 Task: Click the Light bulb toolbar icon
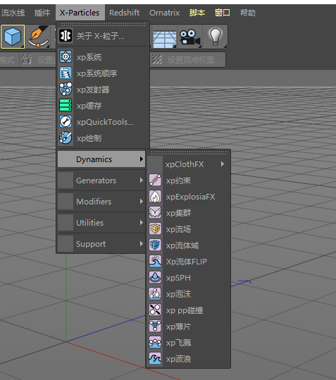pyautogui.click(x=216, y=37)
